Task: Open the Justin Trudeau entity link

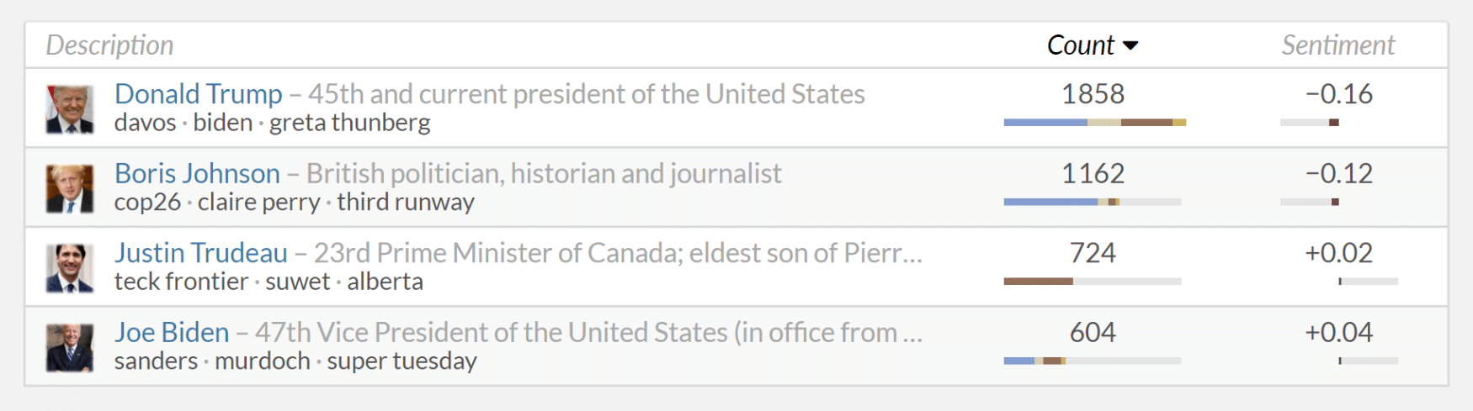Action: 200,253
